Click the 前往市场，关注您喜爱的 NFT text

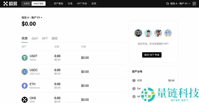tap(153, 44)
